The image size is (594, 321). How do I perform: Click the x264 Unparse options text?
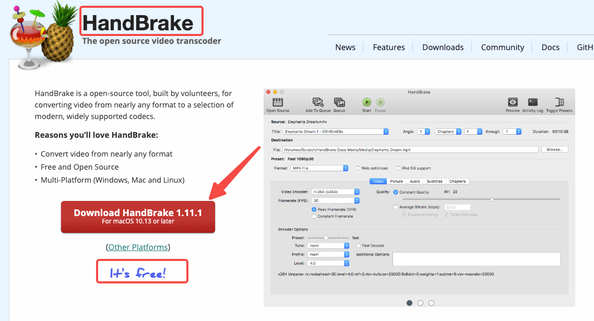tap(386, 274)
